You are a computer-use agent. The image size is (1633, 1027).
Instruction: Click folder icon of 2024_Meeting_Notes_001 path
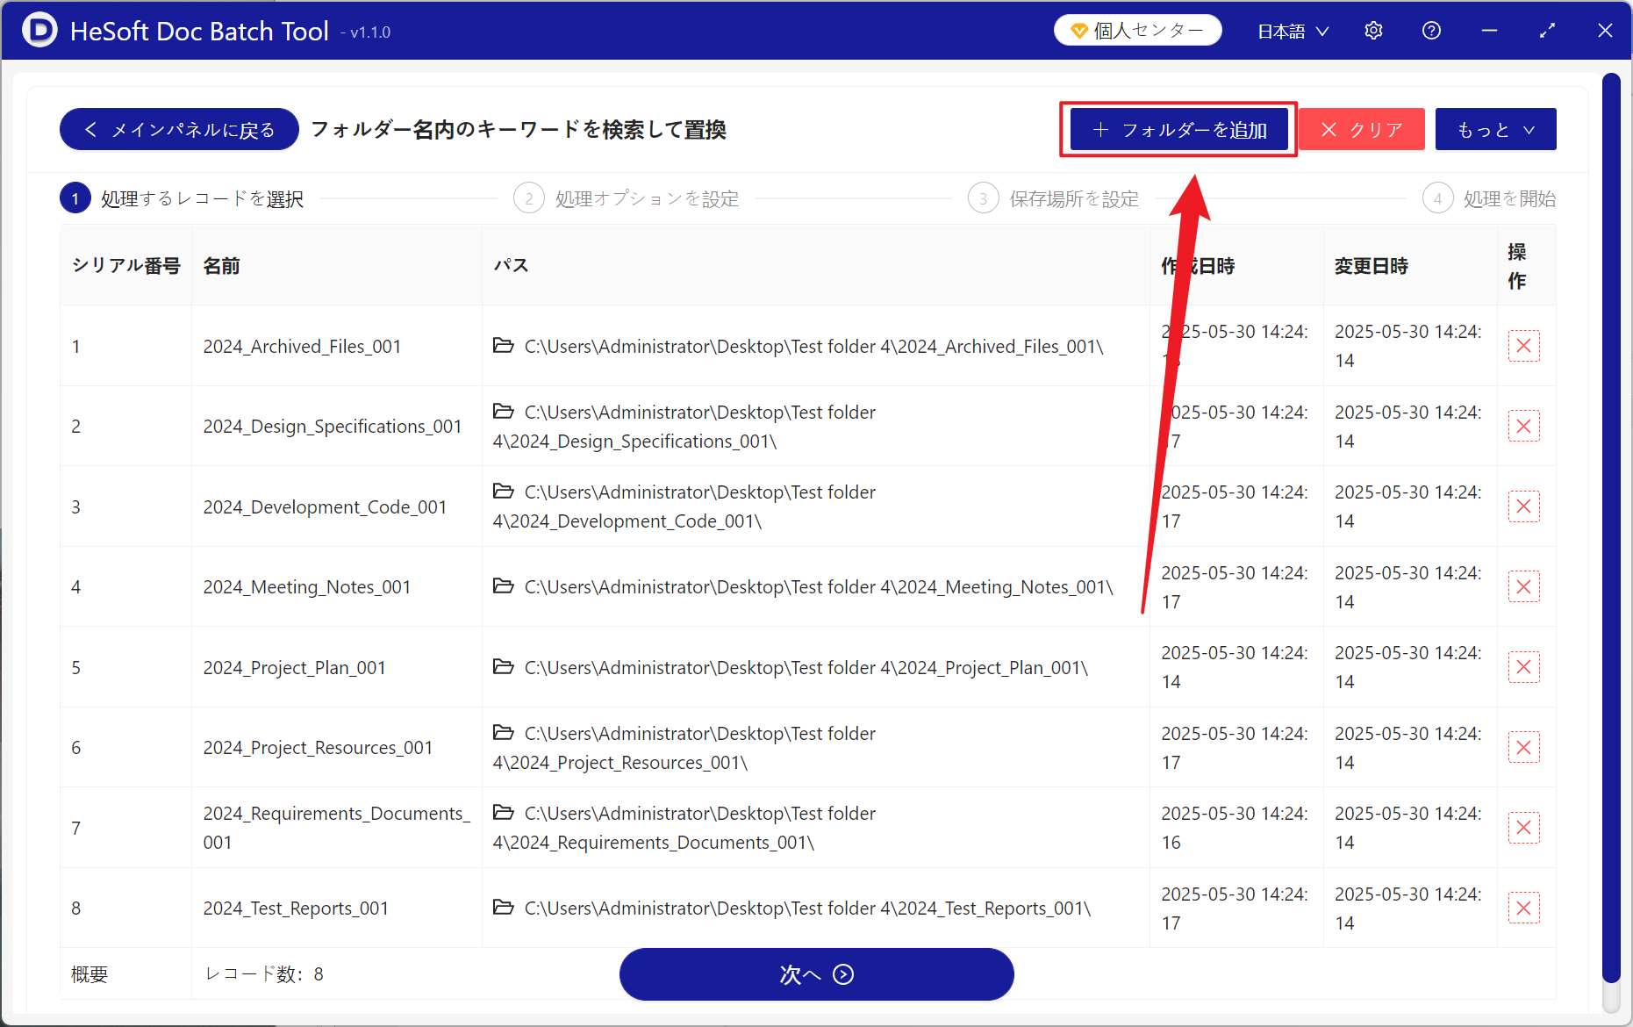504,586
